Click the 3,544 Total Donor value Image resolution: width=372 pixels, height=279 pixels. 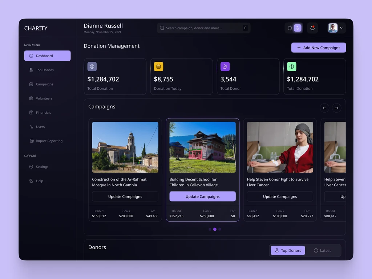228,79
